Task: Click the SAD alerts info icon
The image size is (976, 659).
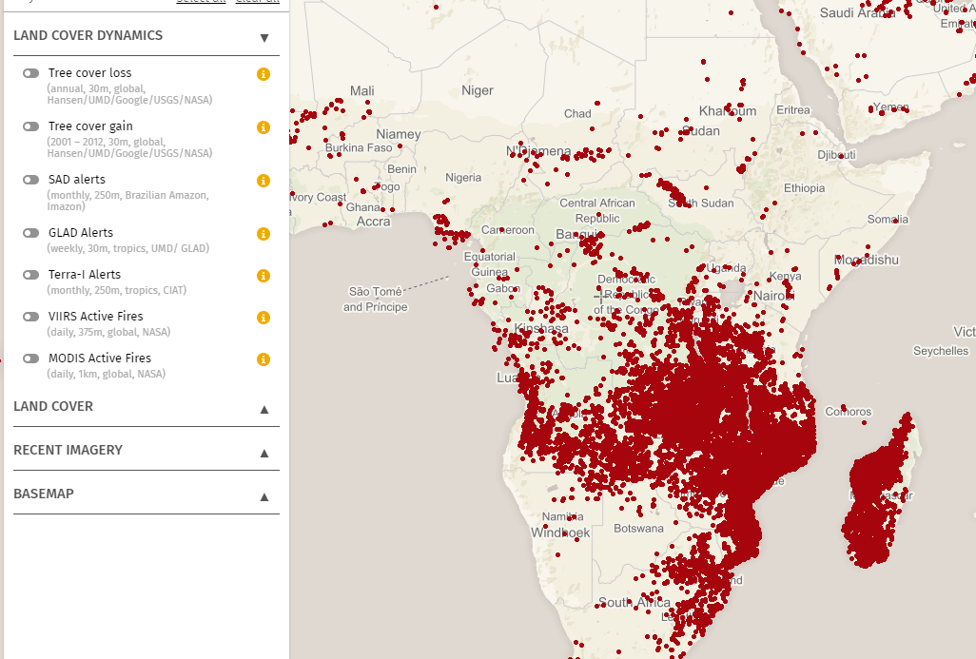Action: [263, 180]
